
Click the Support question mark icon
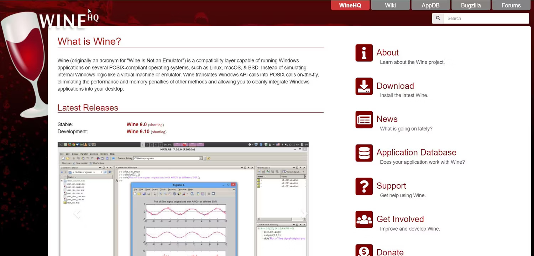(x=364, y=186)
